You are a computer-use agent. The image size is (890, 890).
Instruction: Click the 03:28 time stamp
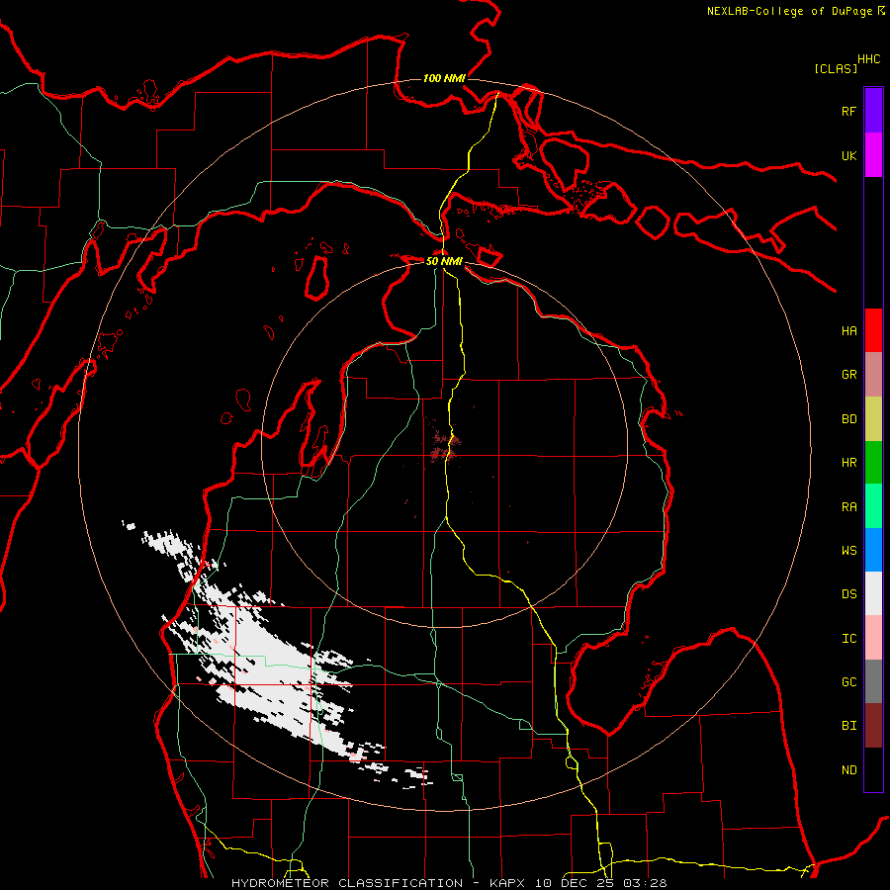644,883
